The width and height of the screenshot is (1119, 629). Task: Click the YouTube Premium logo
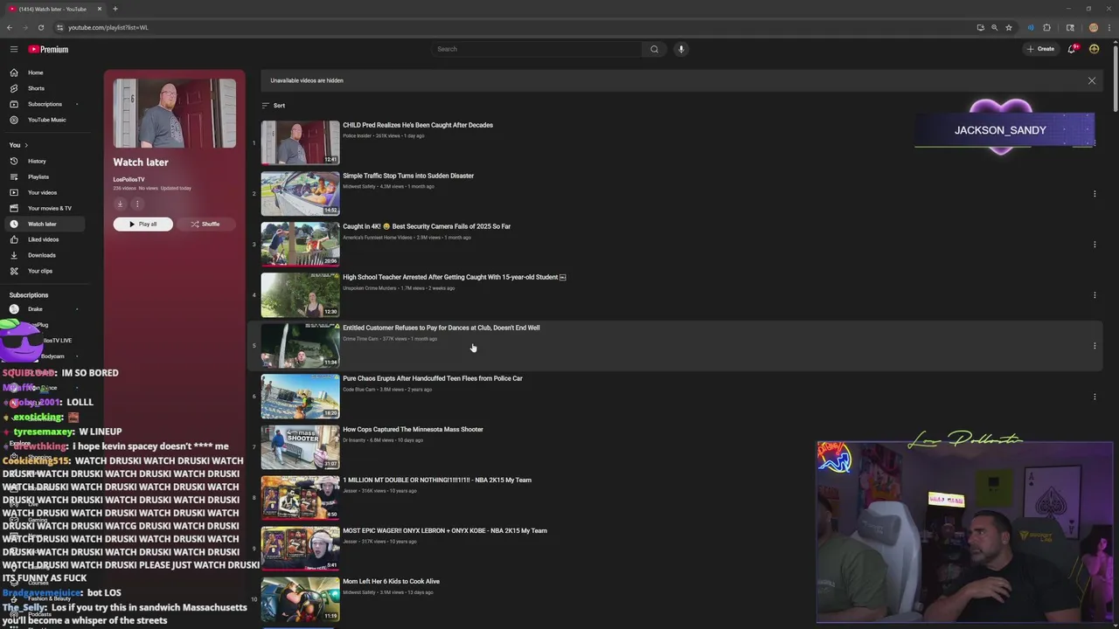click(48, 49)
